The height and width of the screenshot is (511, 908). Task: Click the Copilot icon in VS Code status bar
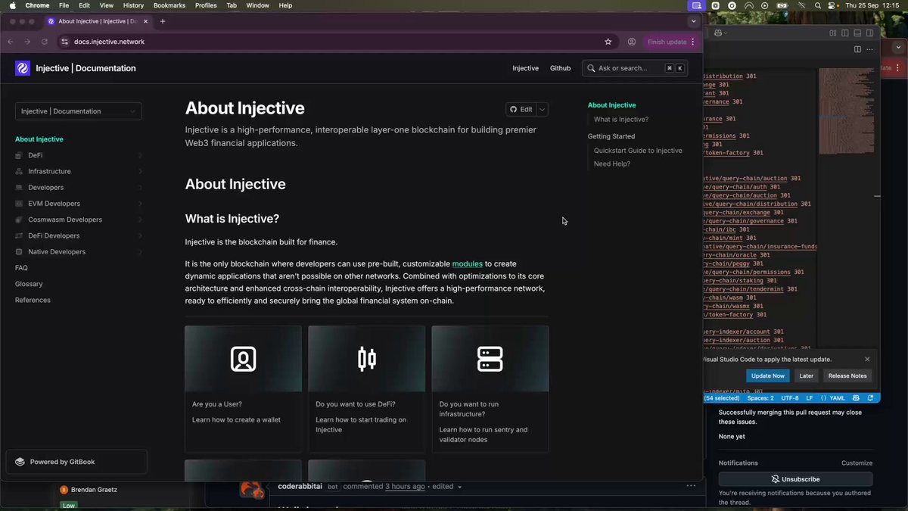point(856,397)
